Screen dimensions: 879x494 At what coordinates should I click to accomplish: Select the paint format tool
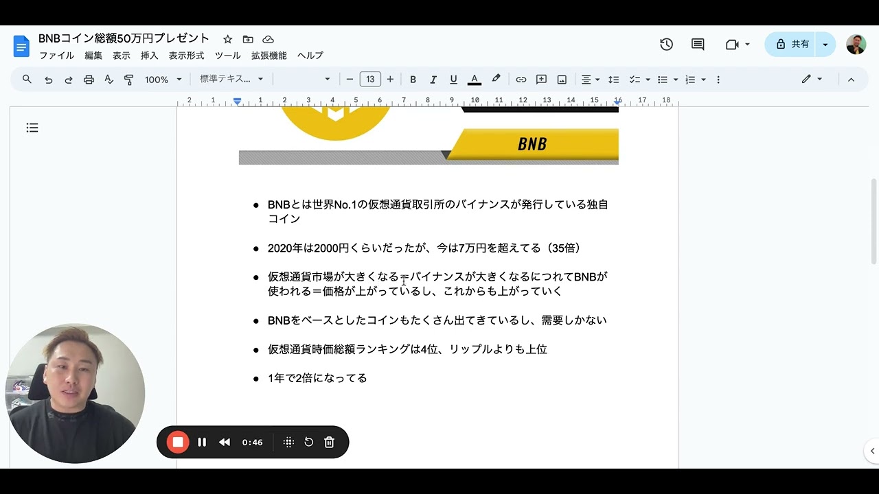128,80
